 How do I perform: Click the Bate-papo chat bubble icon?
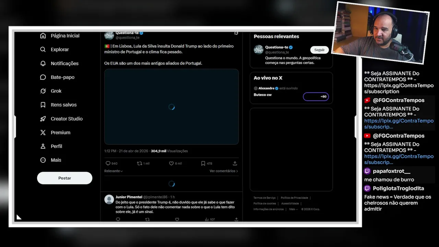tap(43, 77)
